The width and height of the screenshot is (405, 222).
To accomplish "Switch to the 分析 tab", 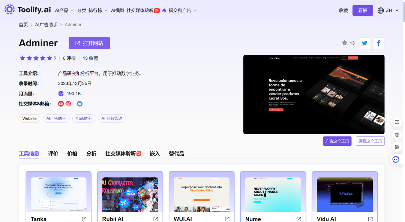I will 91,154.
